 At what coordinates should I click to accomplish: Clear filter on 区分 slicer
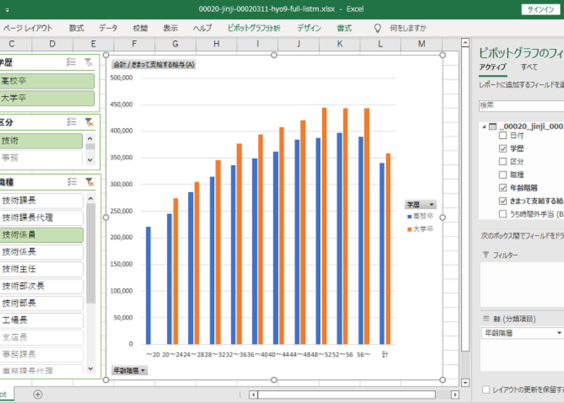(x=89, y=122)
